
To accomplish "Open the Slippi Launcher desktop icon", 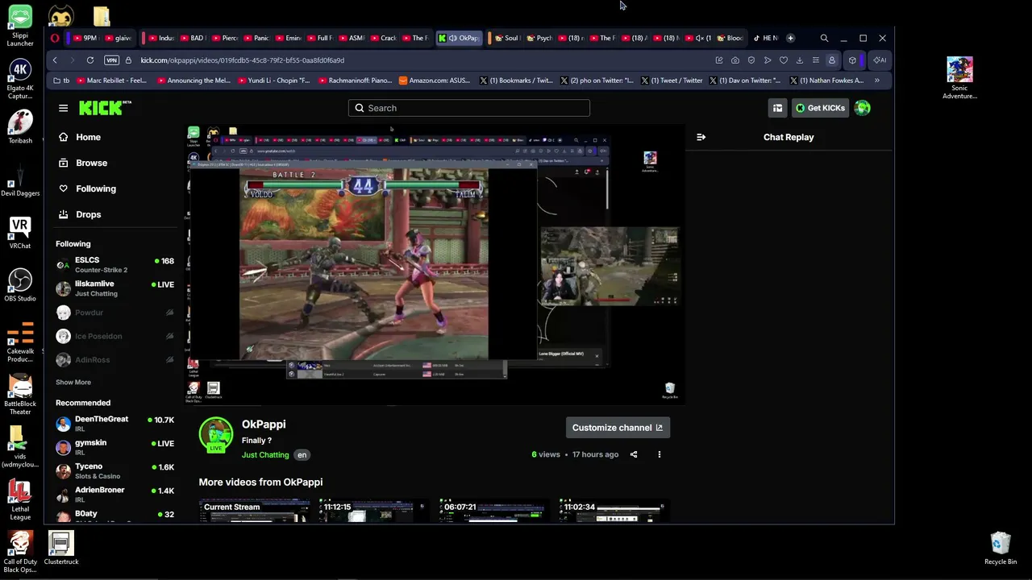I will click(20, 27).
